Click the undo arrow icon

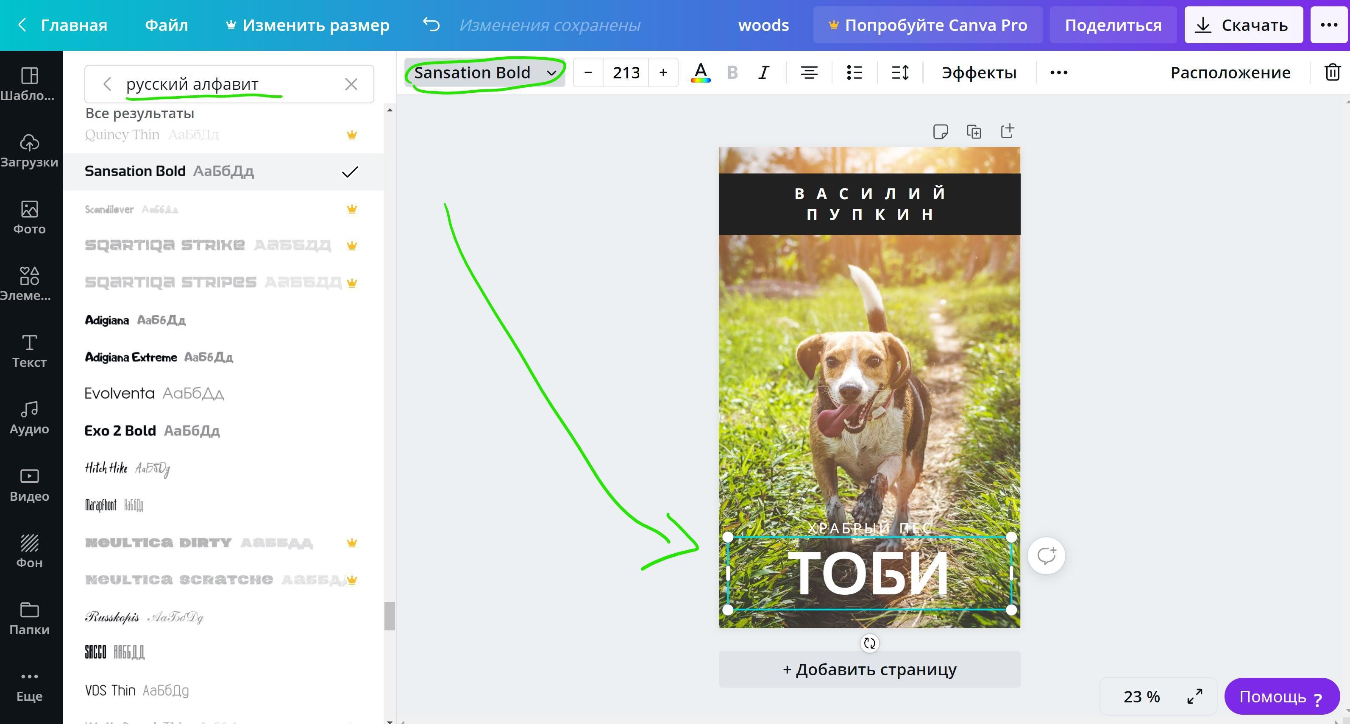point(431,25)
